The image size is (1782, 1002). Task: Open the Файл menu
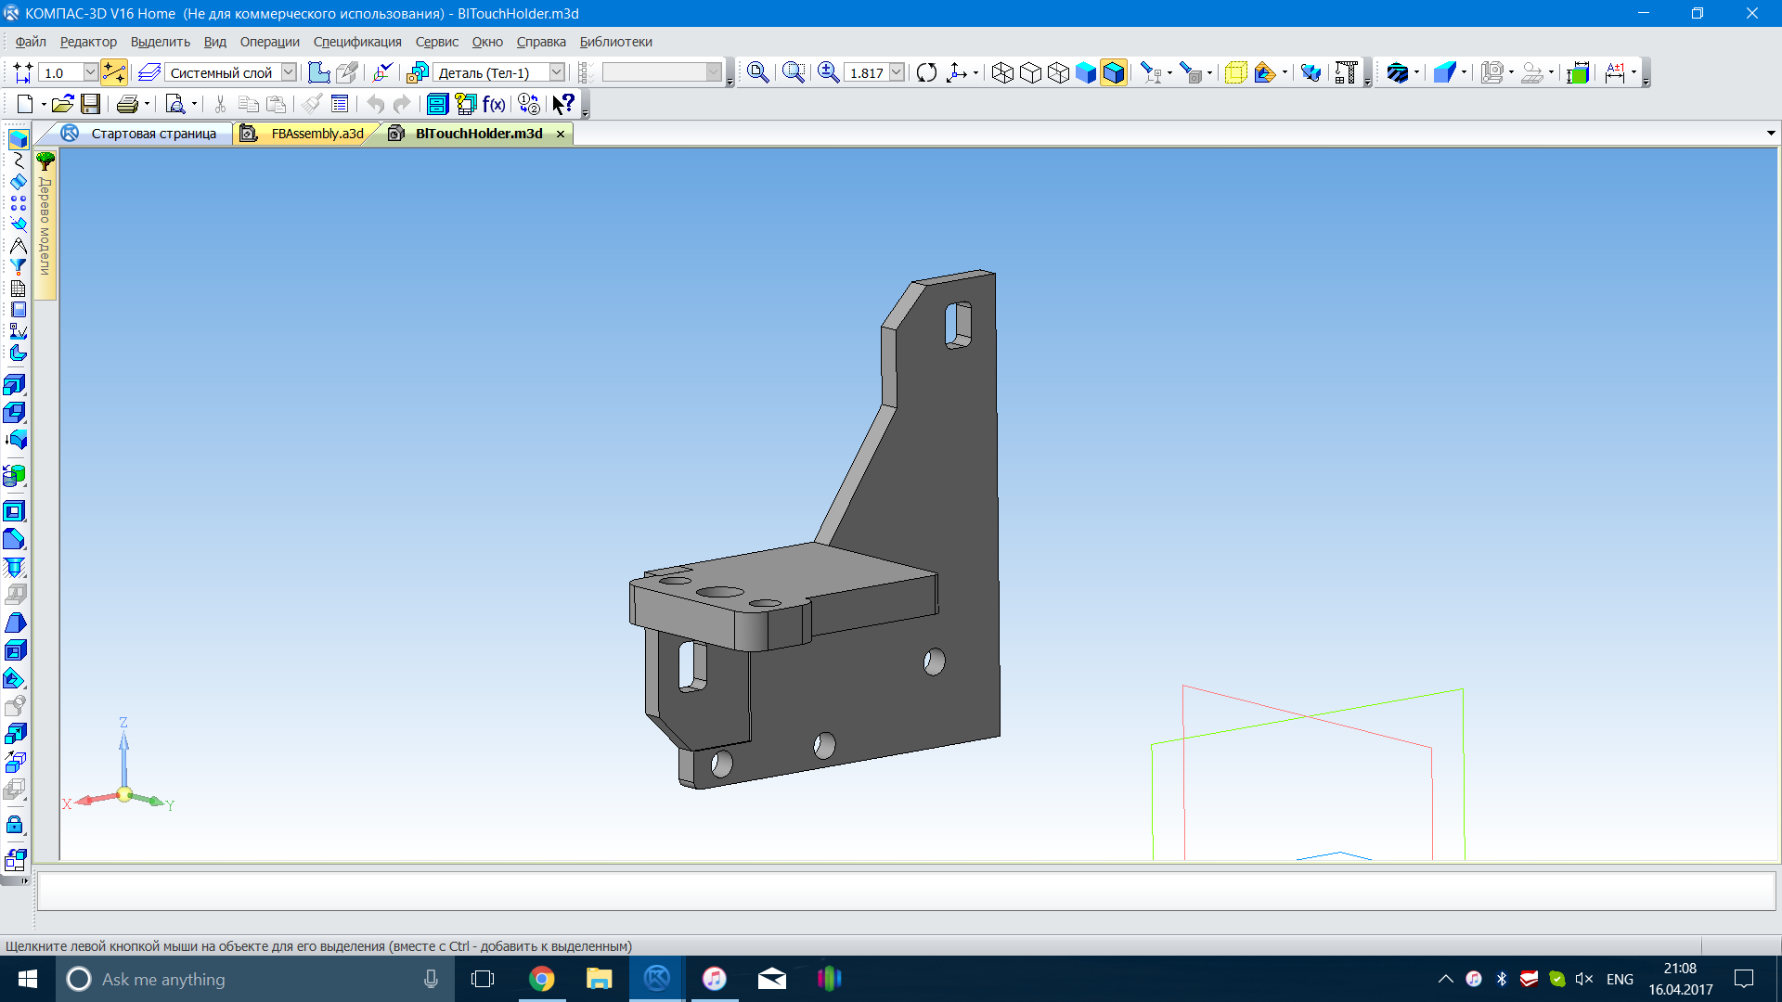[x=31, y=42]
